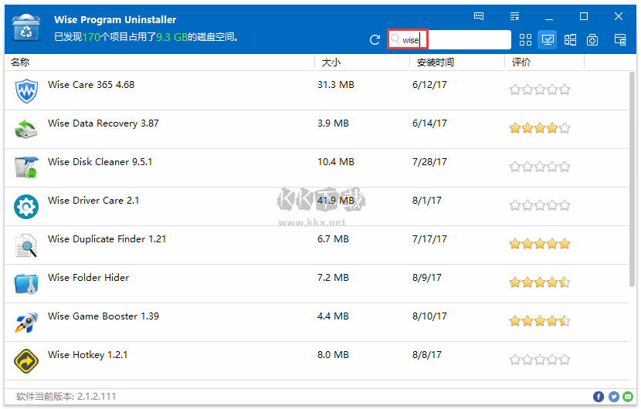Rate Wise Hotkey with stars
The height and width of the screenshot is (409, 641).
click(x=540, y=360)
